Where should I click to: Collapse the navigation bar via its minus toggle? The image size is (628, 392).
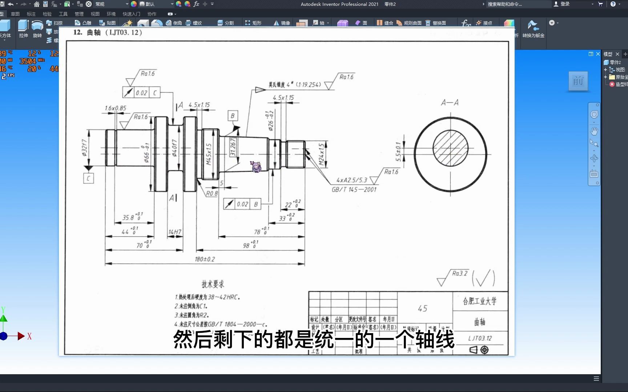tap(597, 183)
